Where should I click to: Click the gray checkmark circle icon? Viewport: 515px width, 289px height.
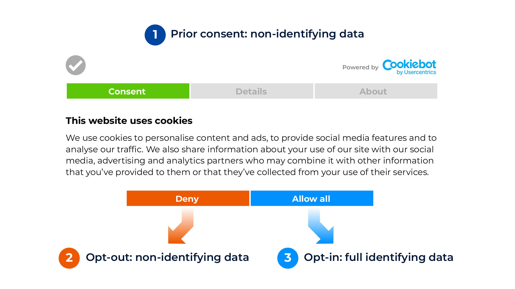(x=76, y=65)
